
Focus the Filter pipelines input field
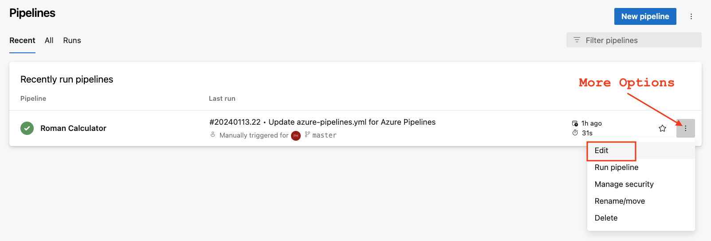634,40
